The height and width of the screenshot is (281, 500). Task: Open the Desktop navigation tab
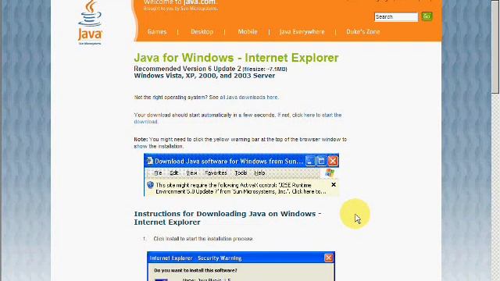pyautogui.click(x=202, y=32)
